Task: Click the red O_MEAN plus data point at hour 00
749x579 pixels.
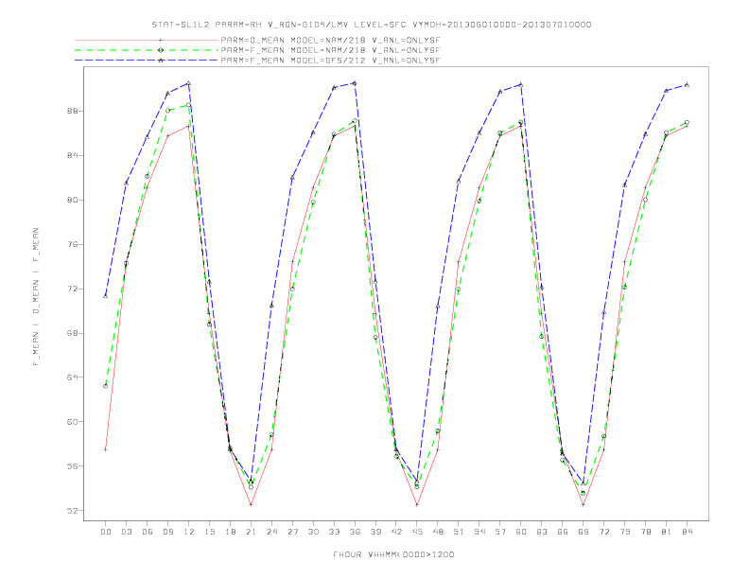Action: point(106,449)
